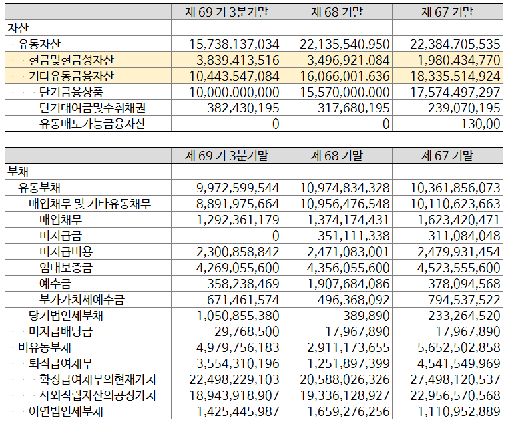Click the 부채 section heading
The height and width of the screenshot is (424, 506).
(18, 172)
